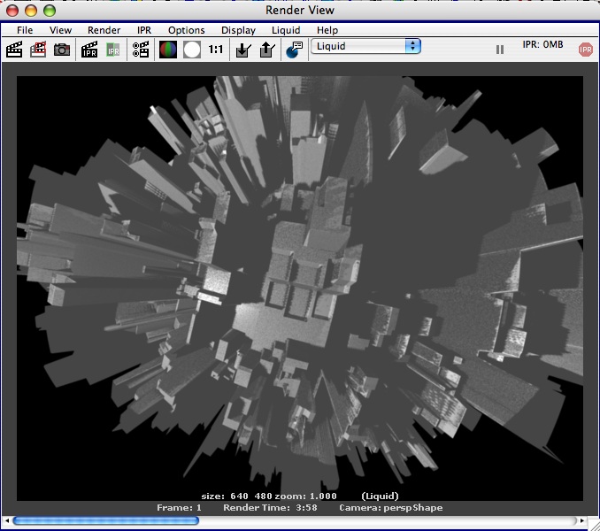Click the Redo Previous Render clapperboard icon
600x531 pixels.
[14, 50]
